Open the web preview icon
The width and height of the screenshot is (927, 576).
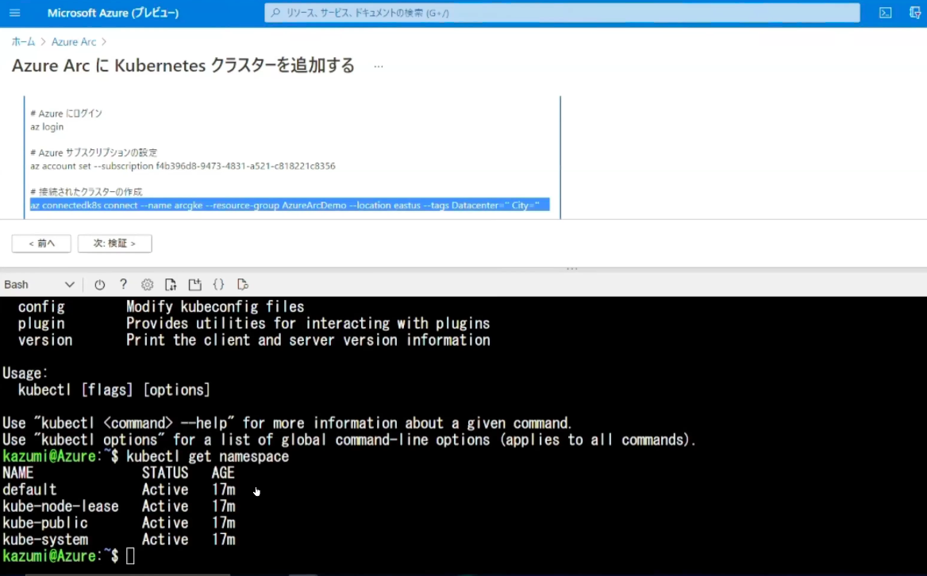[x=243, y=284]
